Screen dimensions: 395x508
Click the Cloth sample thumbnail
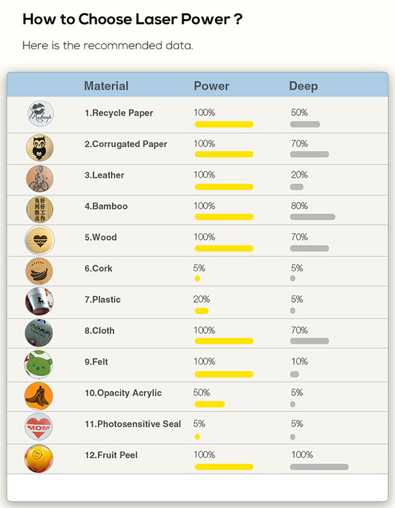click(x=39, y=333)
